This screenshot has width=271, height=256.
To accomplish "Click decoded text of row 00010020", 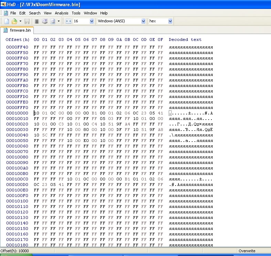I will click(191, 124).
